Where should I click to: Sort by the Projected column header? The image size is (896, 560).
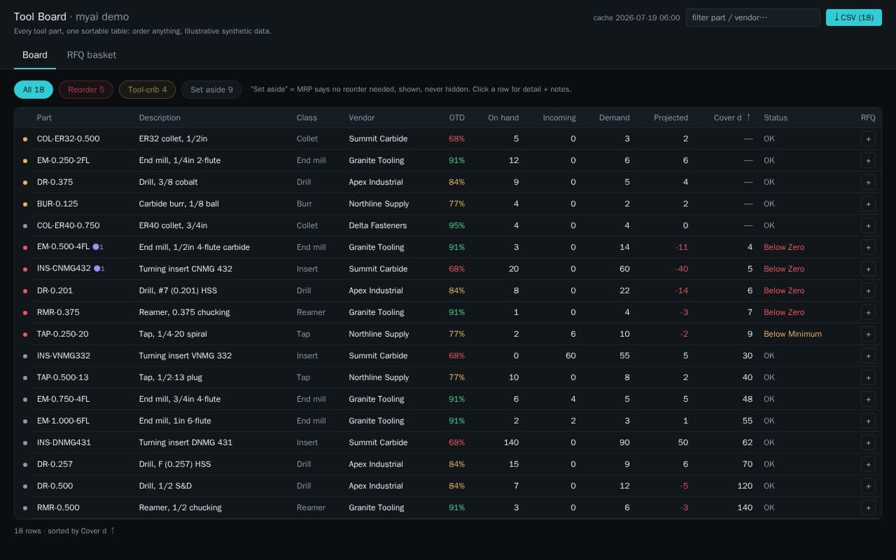(671, 118)
